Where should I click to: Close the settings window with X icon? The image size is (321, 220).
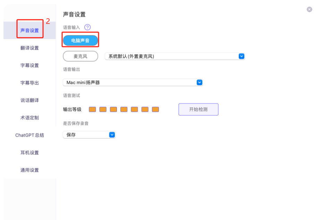coord(309,9)
